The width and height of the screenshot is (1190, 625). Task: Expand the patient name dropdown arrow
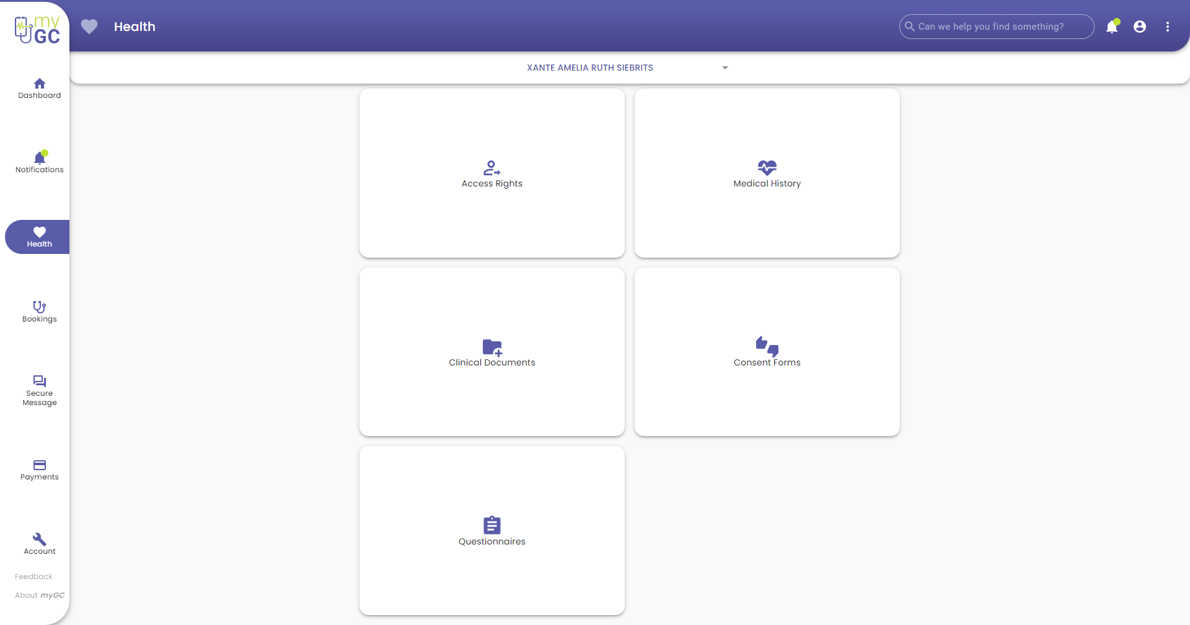[725, 68]
